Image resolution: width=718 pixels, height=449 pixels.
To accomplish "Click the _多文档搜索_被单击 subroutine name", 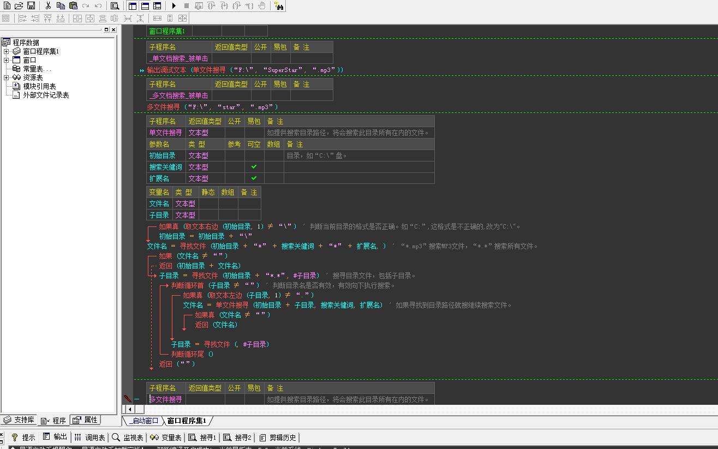I will click(x=179, y=95).
